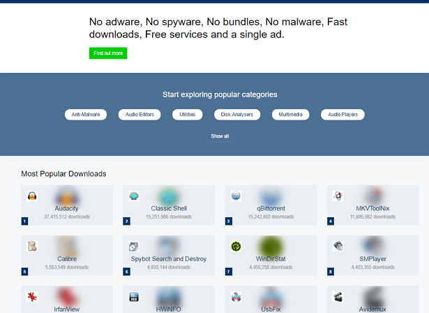Click rank badge 1 on Audacity card
The image size is (429, 313).
(24, 221)
